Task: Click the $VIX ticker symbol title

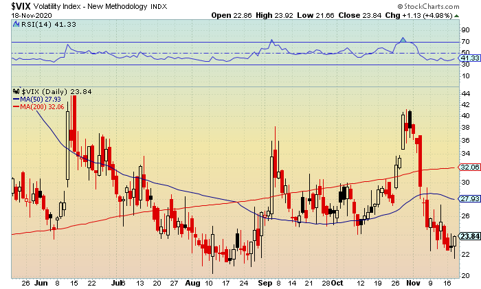Action: [21, 6]
